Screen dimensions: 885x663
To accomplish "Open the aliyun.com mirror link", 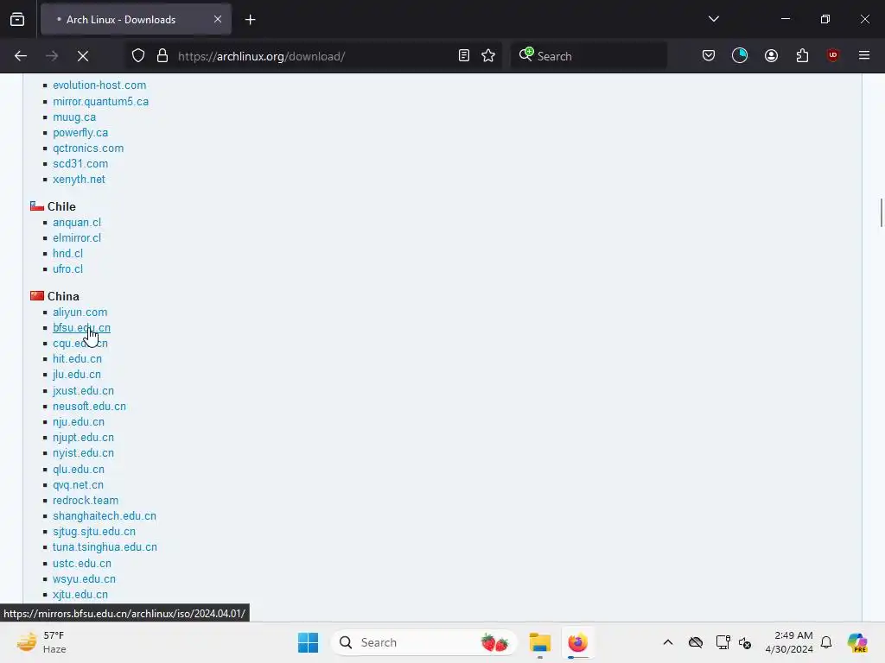I will point(80,313).
